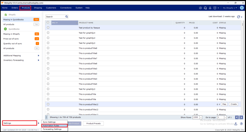Open the Home menu

pyautogui.click(x=5, y=8)
